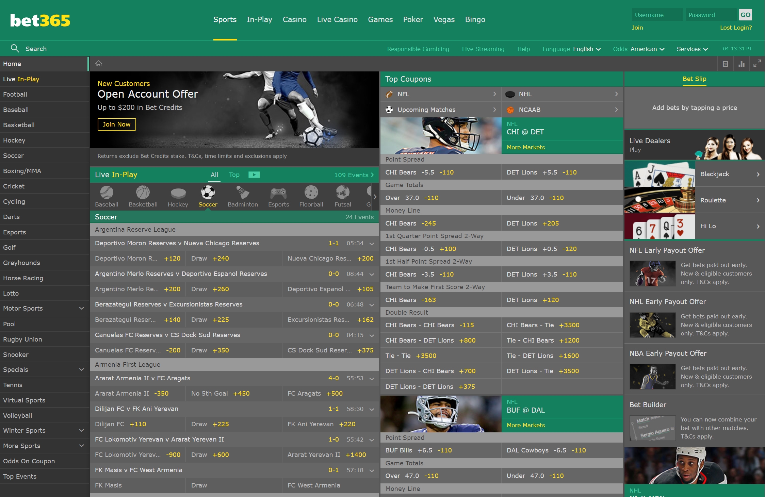Click the Username input field

657,15
